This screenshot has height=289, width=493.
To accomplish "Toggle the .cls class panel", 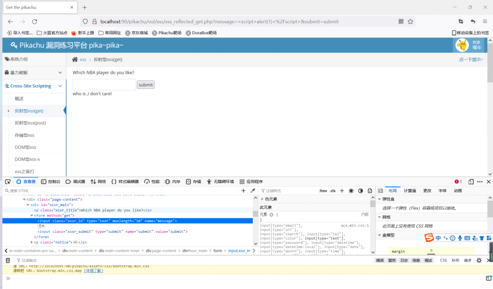I will point(333,191).
